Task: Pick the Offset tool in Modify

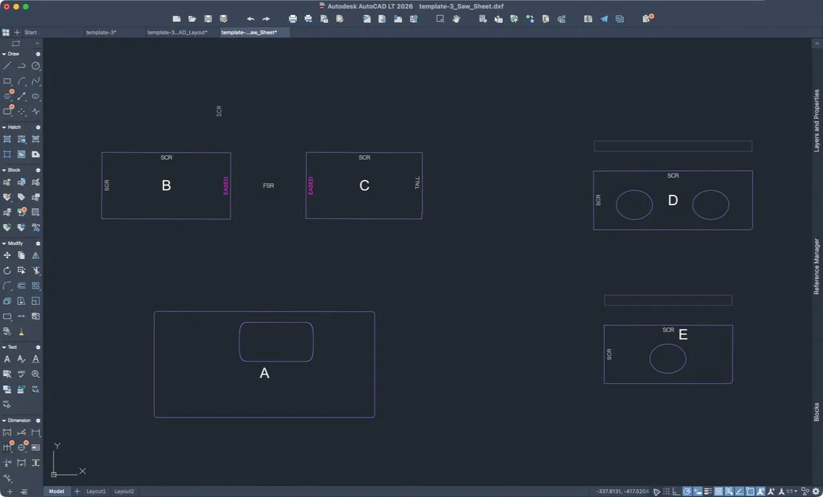Action: [21, 285]
